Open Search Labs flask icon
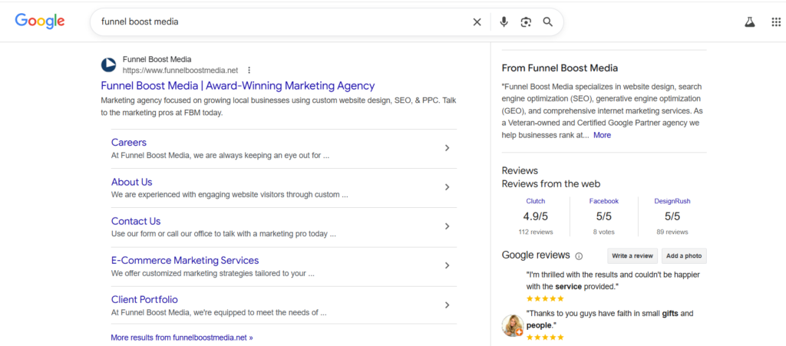 (749, 22)
